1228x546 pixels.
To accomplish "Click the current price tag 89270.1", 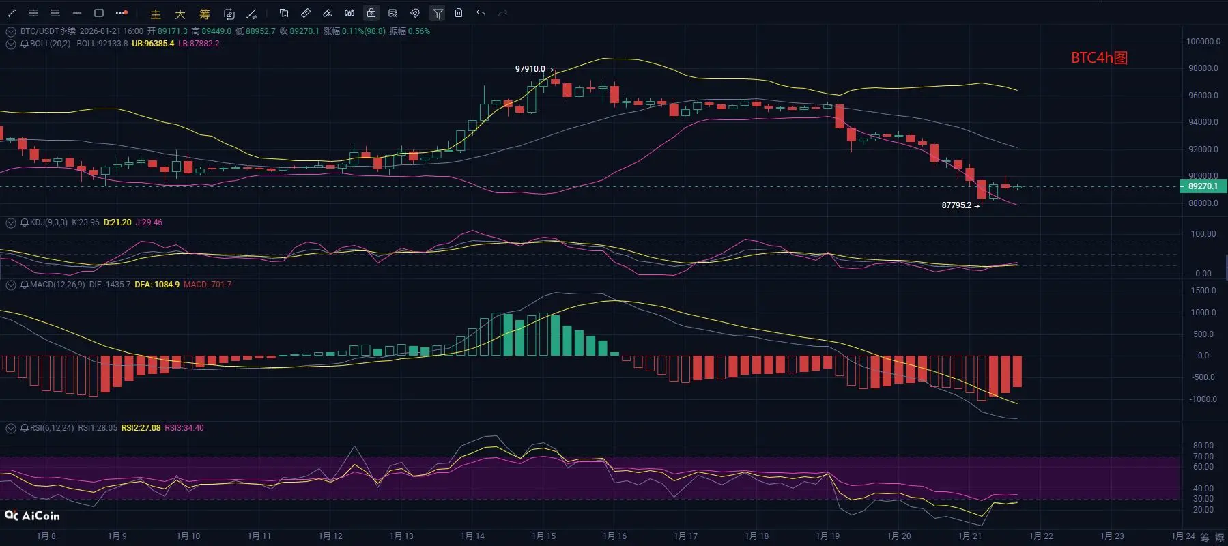I will pyautogui.click(x=1203, y=186).
